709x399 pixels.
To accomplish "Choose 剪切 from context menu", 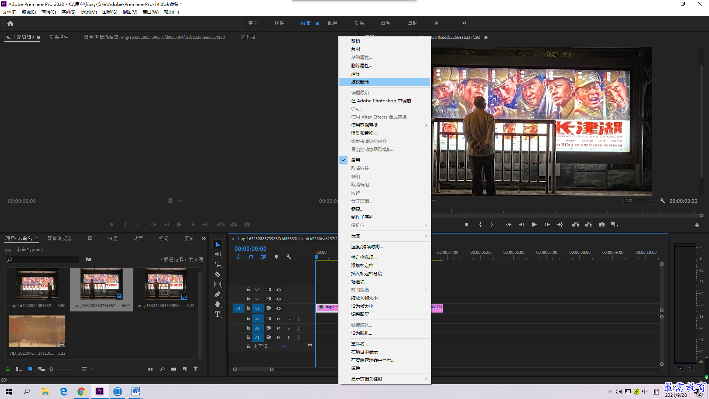I will [x=385, y=41].
